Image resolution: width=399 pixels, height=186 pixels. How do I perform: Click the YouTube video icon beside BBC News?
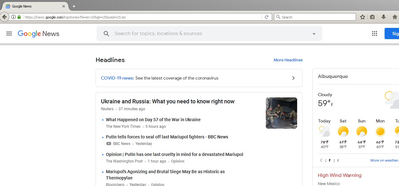(109, 144)
